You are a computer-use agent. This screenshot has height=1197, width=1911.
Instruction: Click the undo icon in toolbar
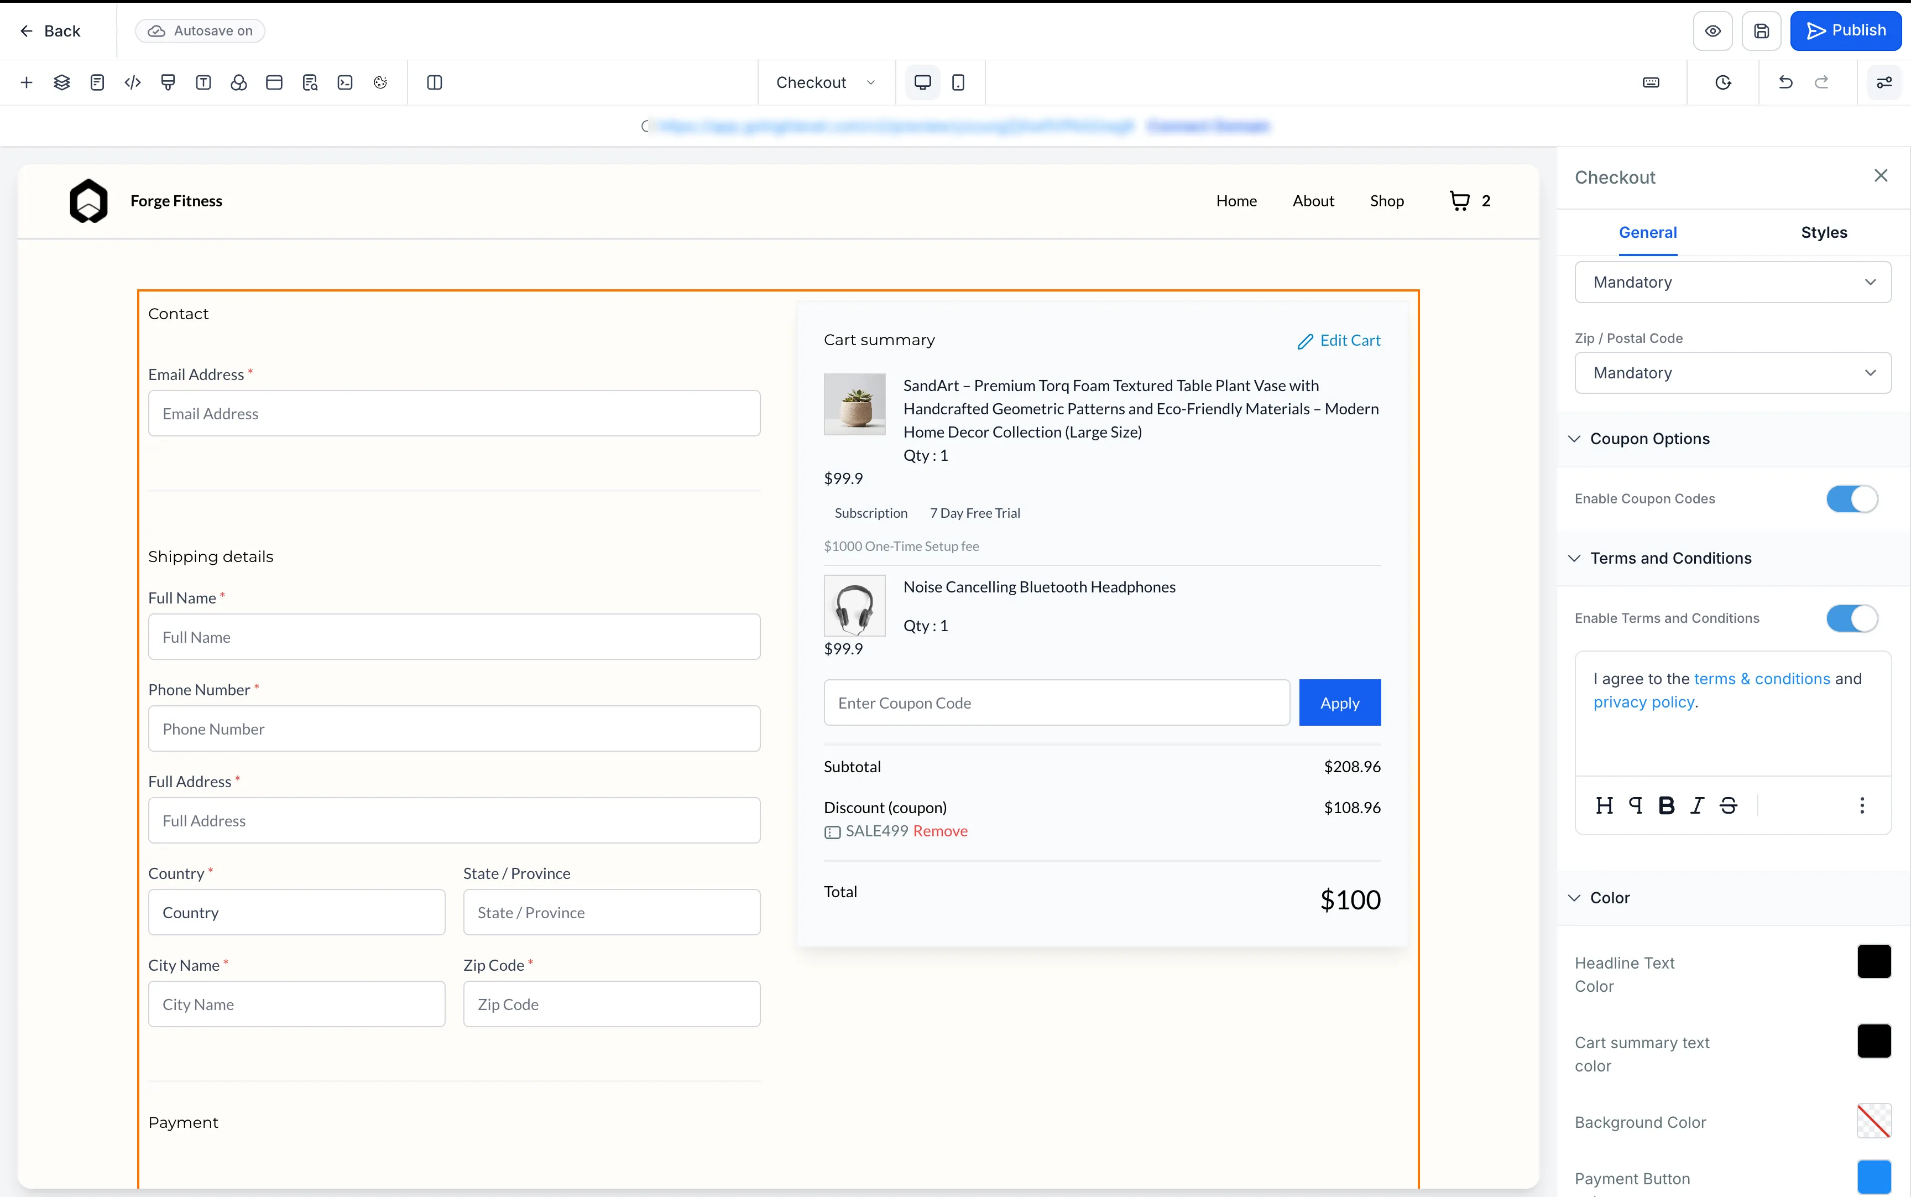coord(1784,82)
